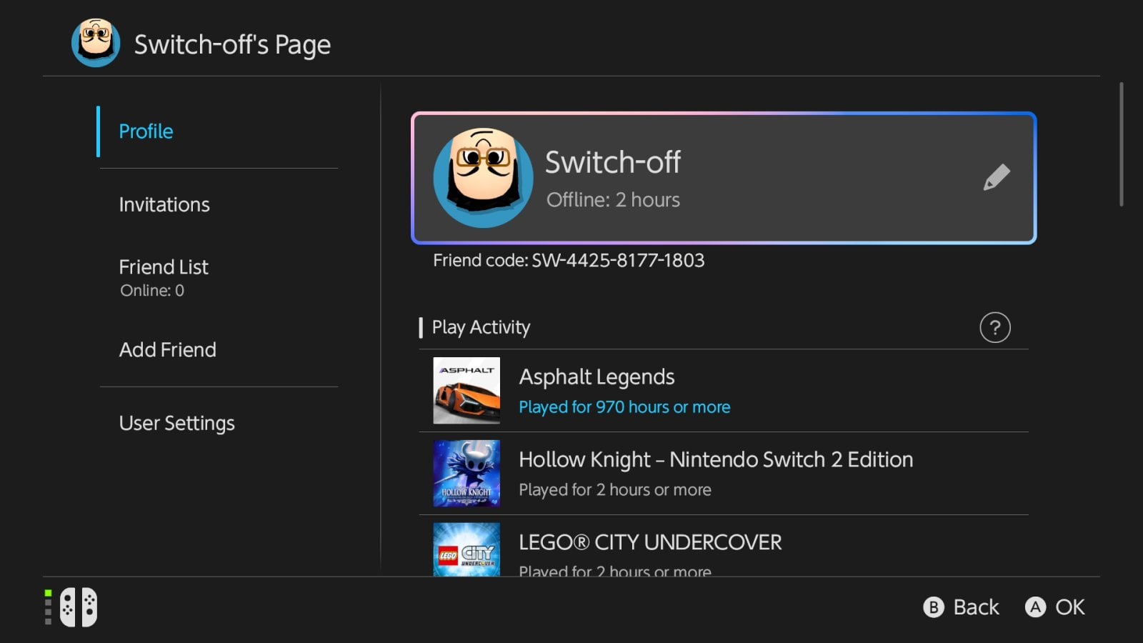Image resolution: width=1143 pixels, height=643 pixels.
Task: Click the Switch-off username in profile card
Action: pyautogui.click(x=613, y=162)
